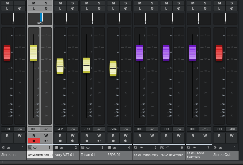243x165 pixels.
Task: Click the instrument keyboard icon on Trilian 01
Action: point(83,148)
